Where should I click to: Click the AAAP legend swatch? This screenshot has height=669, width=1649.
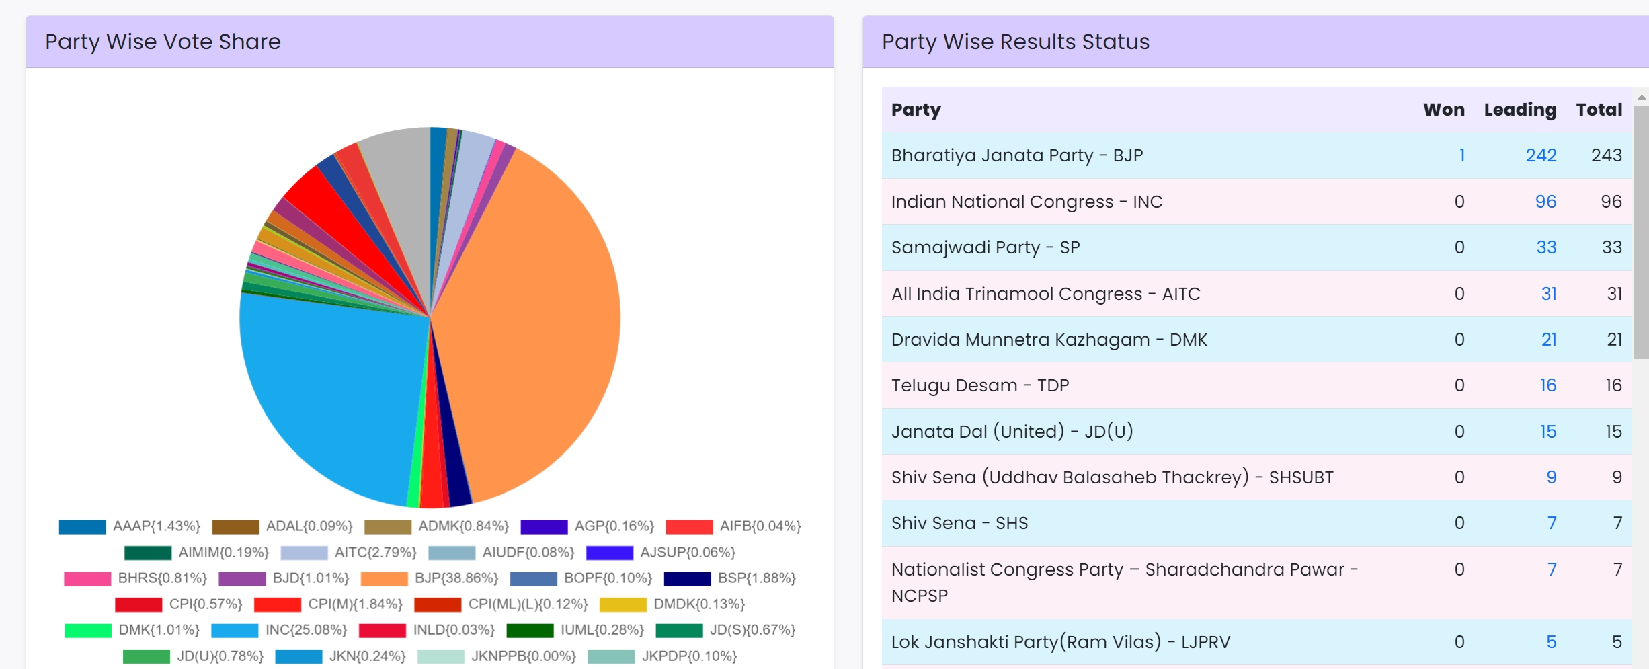pyautogui.click(x=82, y=526)
